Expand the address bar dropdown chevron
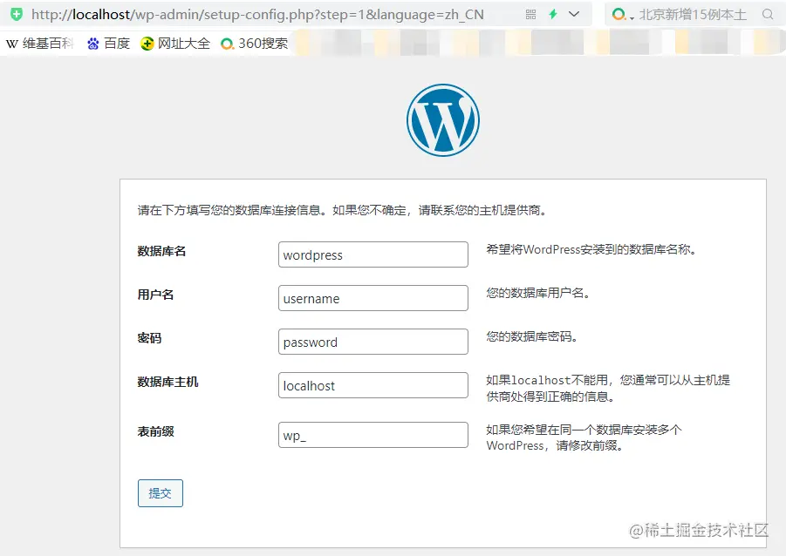This screenshot has height=556, width=786. pos(575,14)
